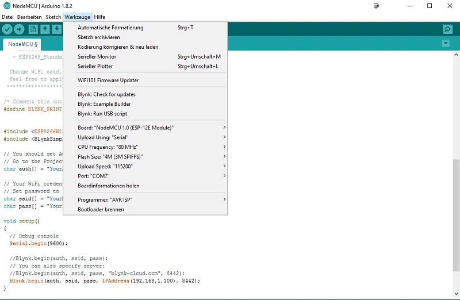Click the // Your WiFi creden comment
Viewport: 460px width, 300px height.
pos(33,183)
